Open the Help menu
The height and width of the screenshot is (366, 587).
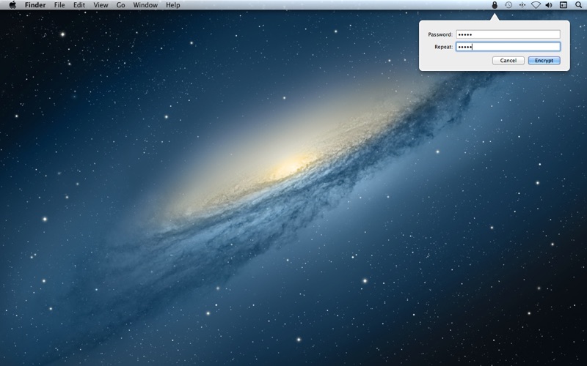coord(173,5)
